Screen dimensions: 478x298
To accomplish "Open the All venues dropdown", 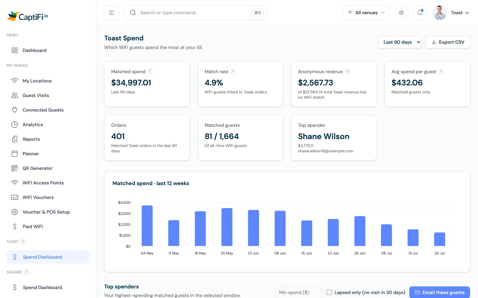I will [367, 13].
